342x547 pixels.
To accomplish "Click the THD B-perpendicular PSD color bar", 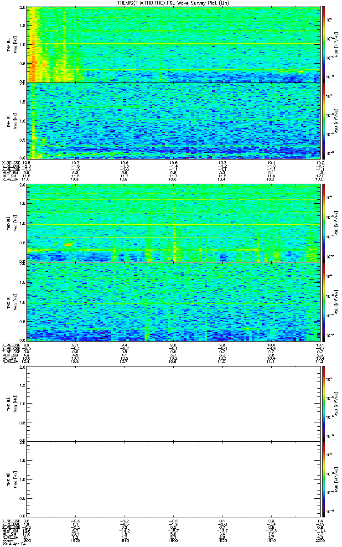I will (324, 223).
